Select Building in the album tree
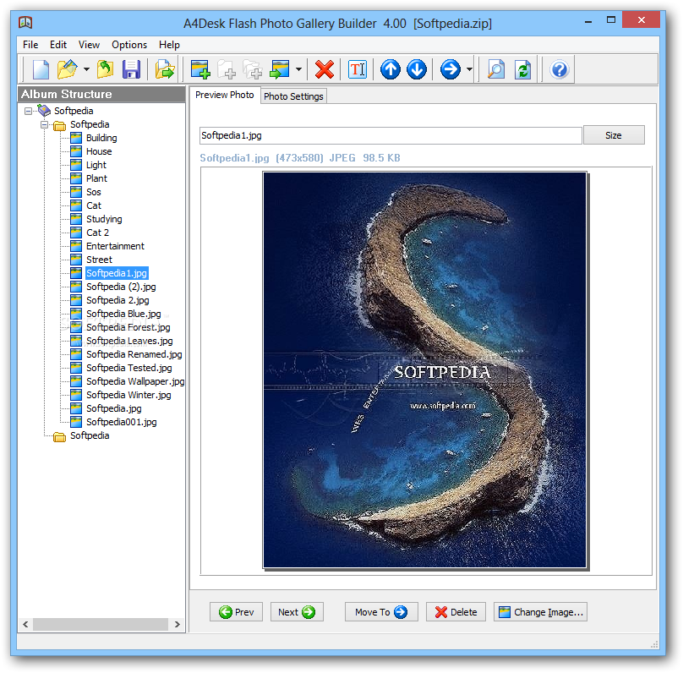 (101, 138)
